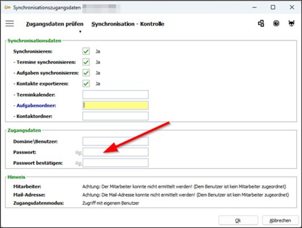This screenshot has width=302, height=228.
Task: Click the fox head icon
Action: 291,24
